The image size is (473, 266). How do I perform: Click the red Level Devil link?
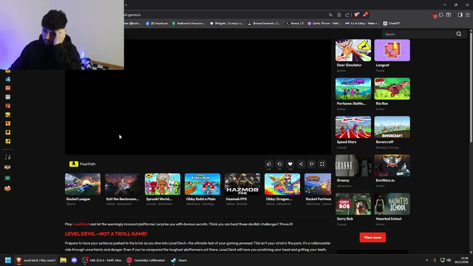click(x=81, y=224)
